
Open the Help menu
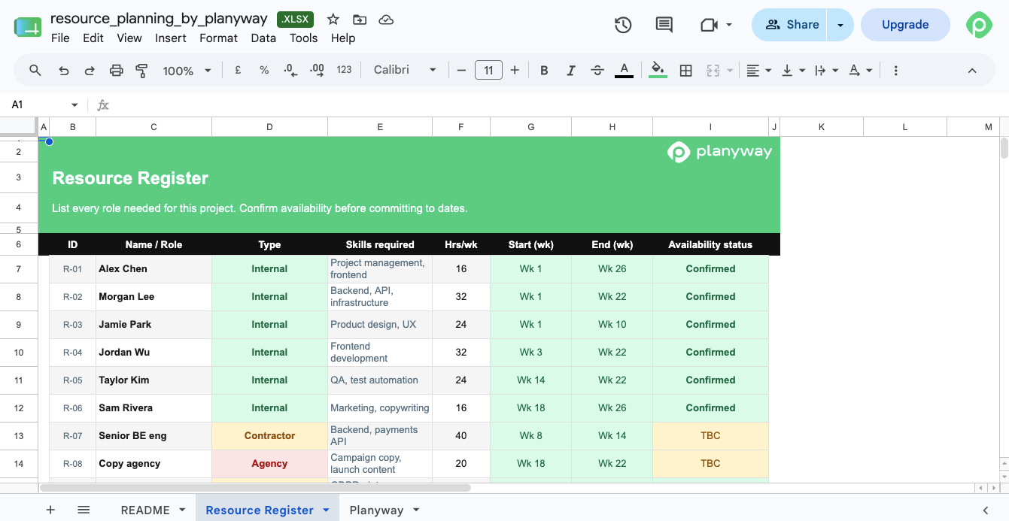click(343, 38)
